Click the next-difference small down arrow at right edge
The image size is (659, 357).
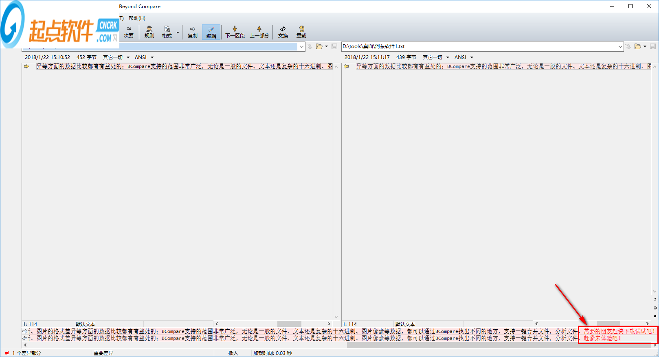655,316
